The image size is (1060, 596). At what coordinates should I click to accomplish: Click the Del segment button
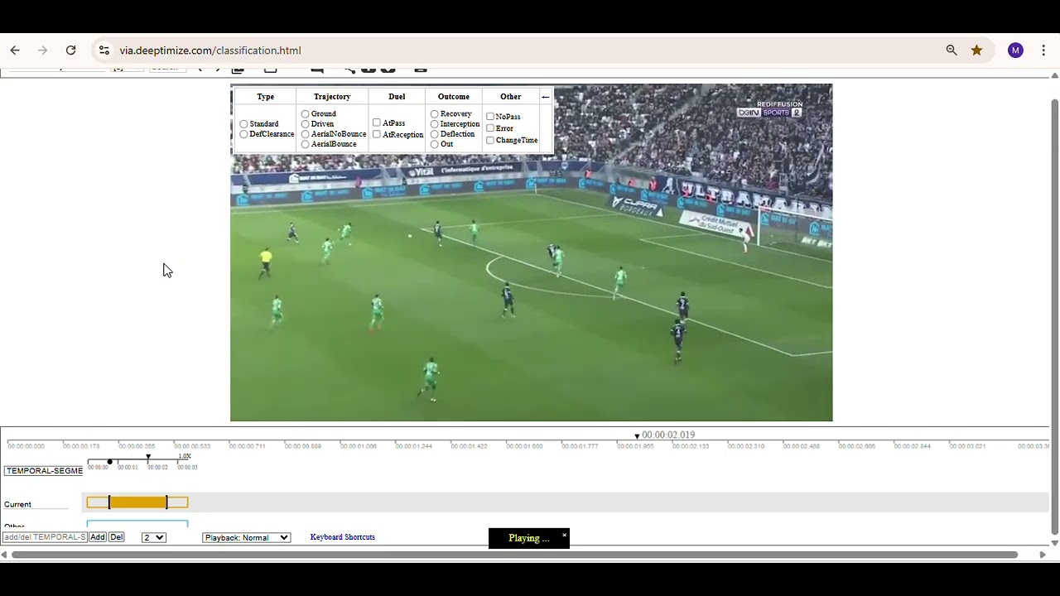click(x=117, y=537)
